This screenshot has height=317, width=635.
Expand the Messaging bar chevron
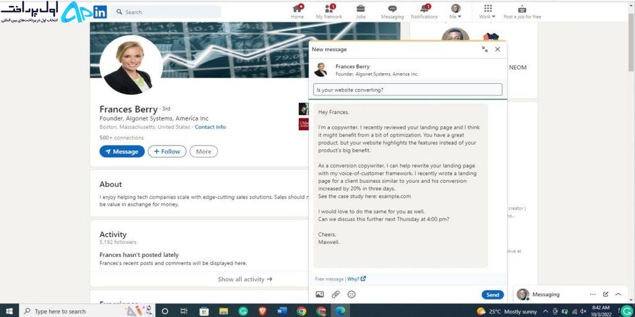pos(618,294)
